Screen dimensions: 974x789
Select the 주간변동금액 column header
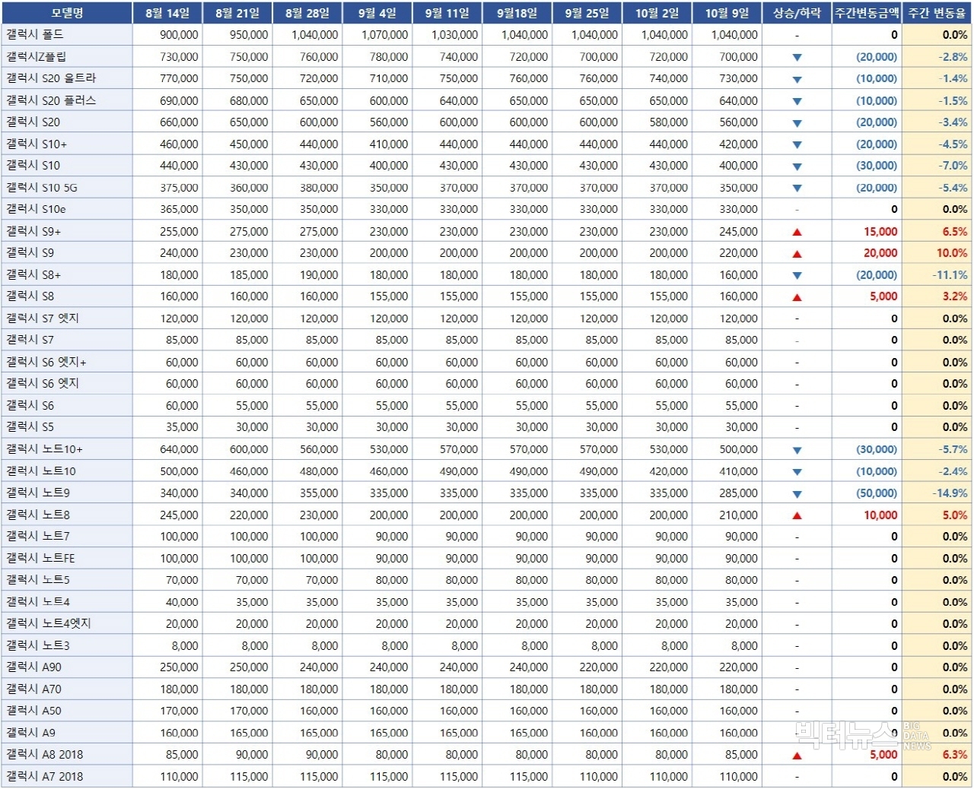tap(867, 13)
